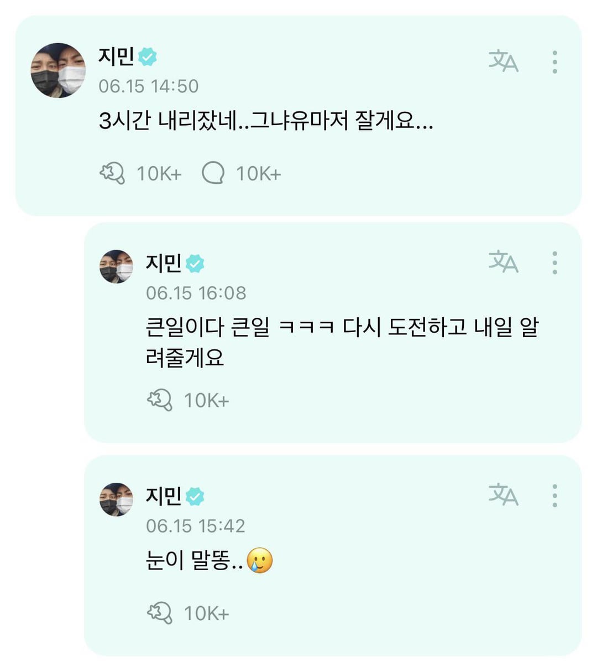
Task: Open the 16:08 reply's profile picture
Action: (117, 266)
